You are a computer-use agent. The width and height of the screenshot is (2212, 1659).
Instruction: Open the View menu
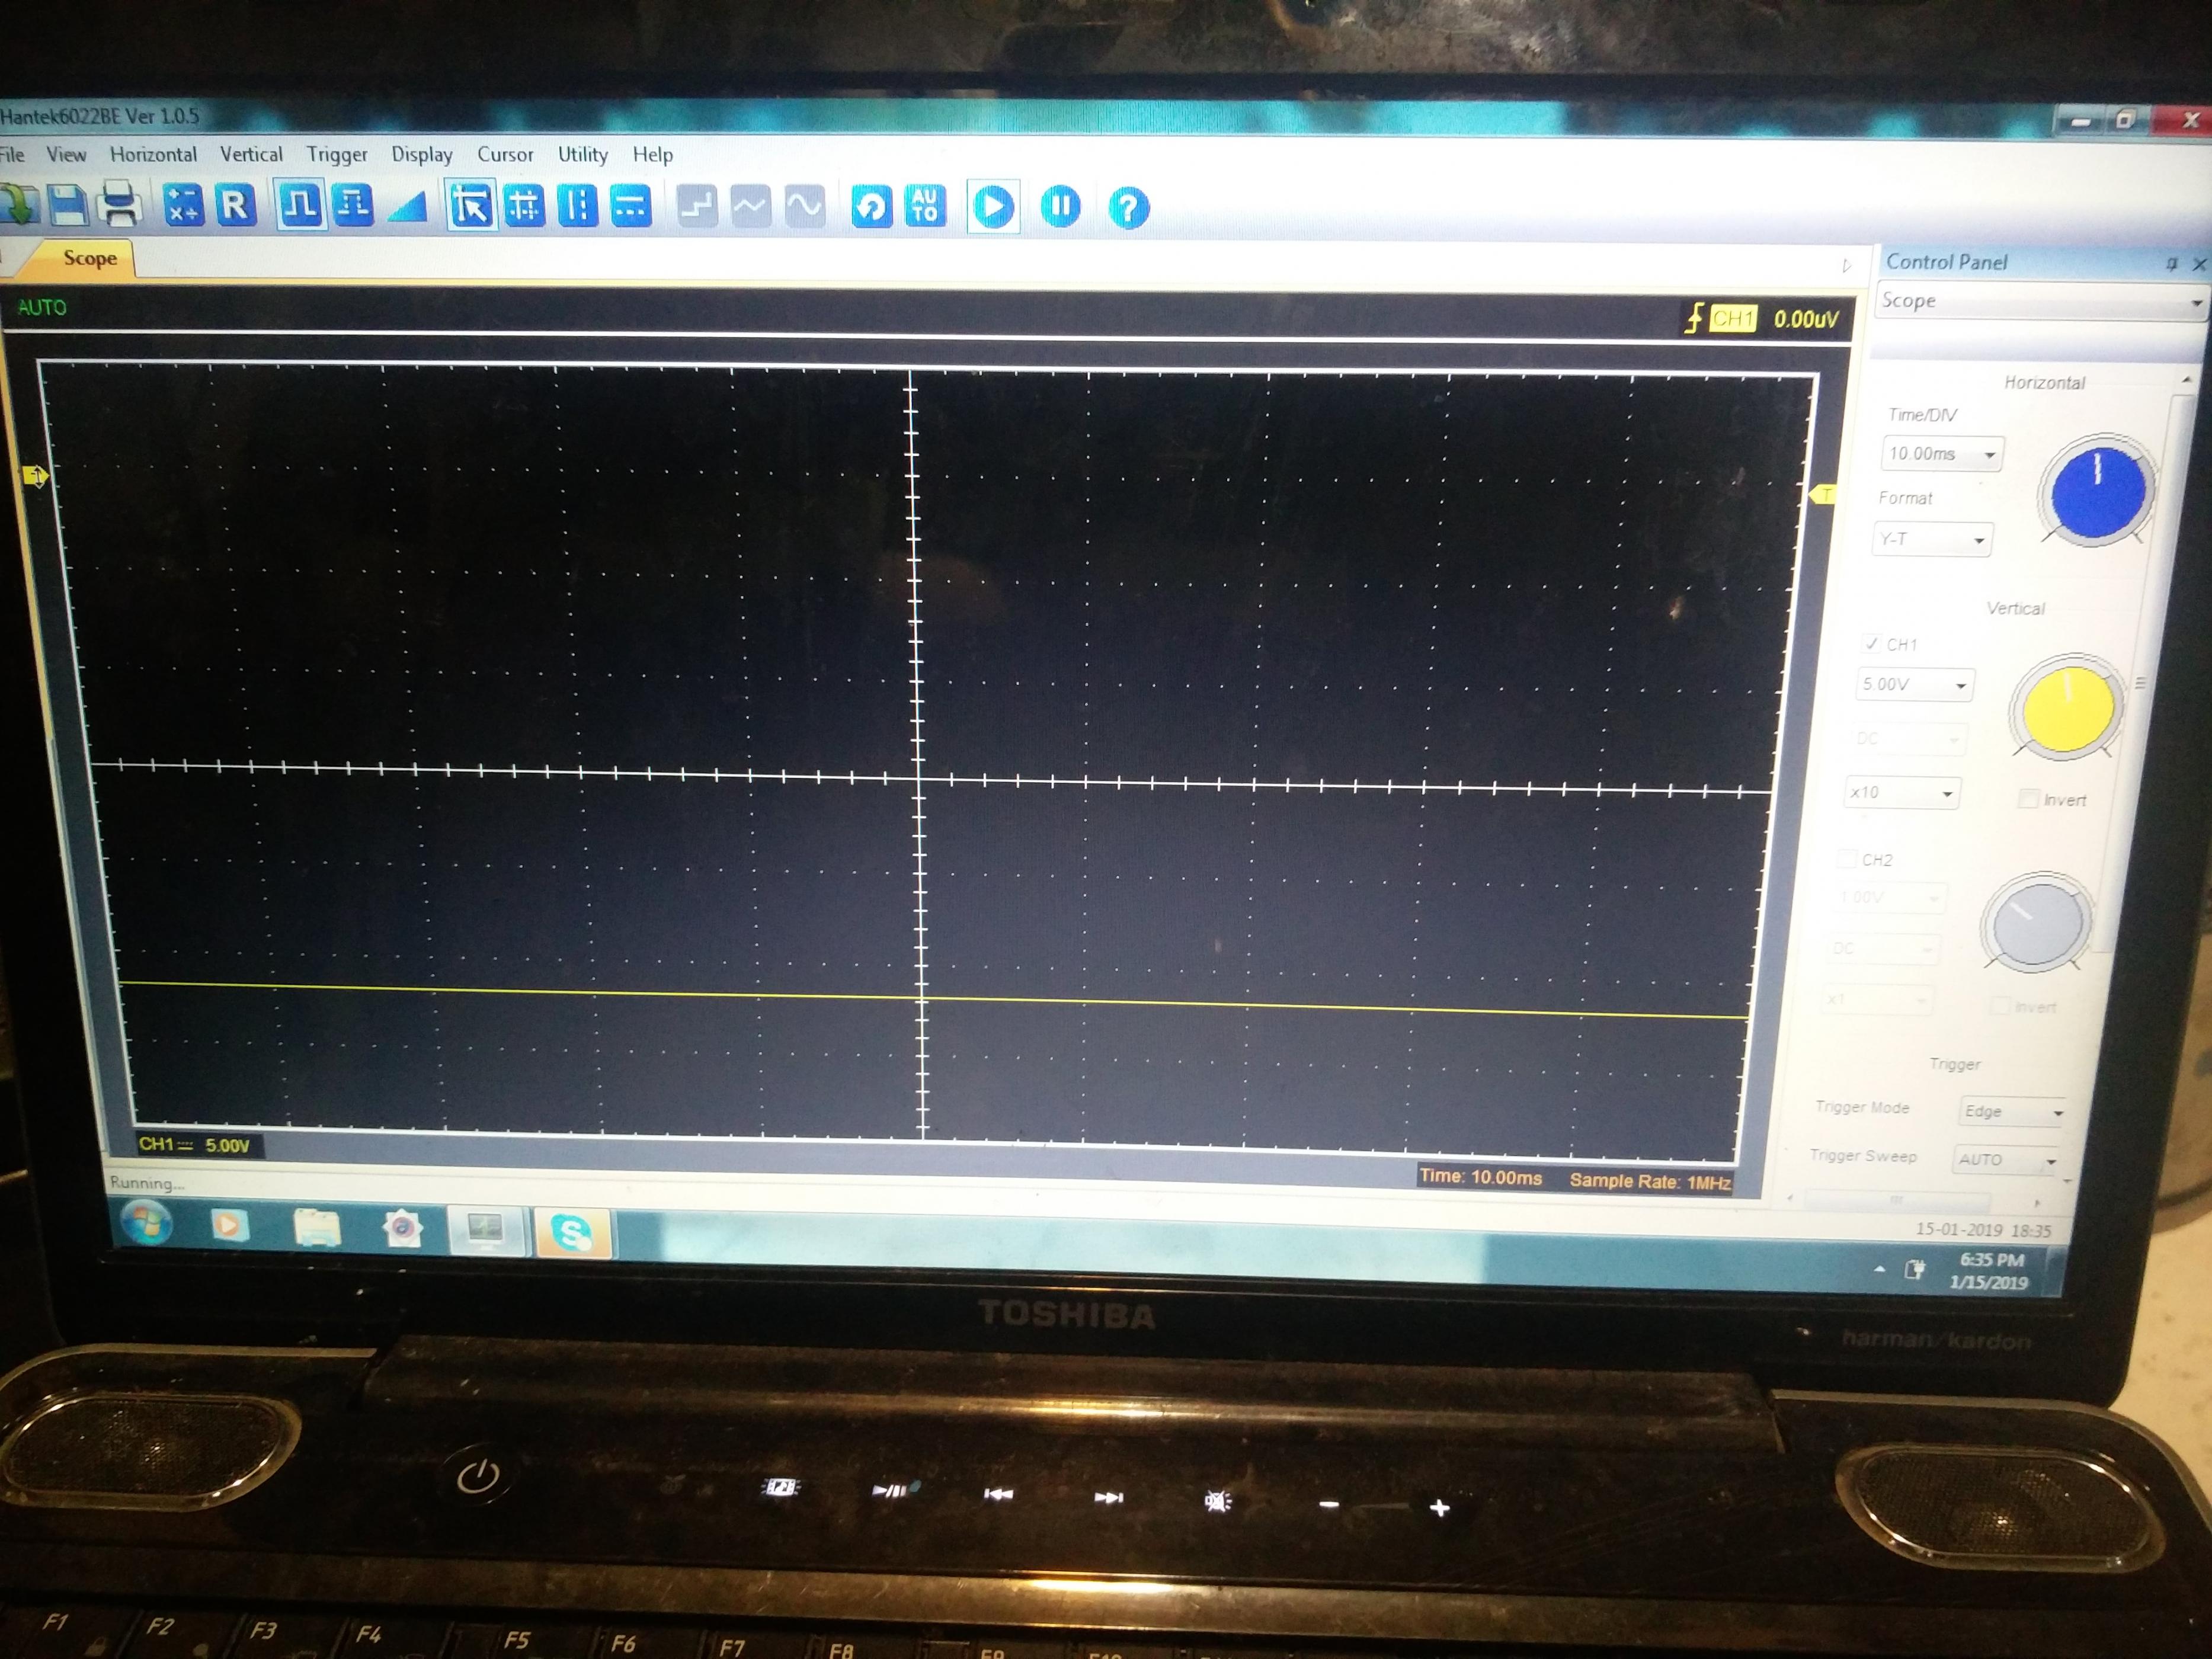point(66,154)
